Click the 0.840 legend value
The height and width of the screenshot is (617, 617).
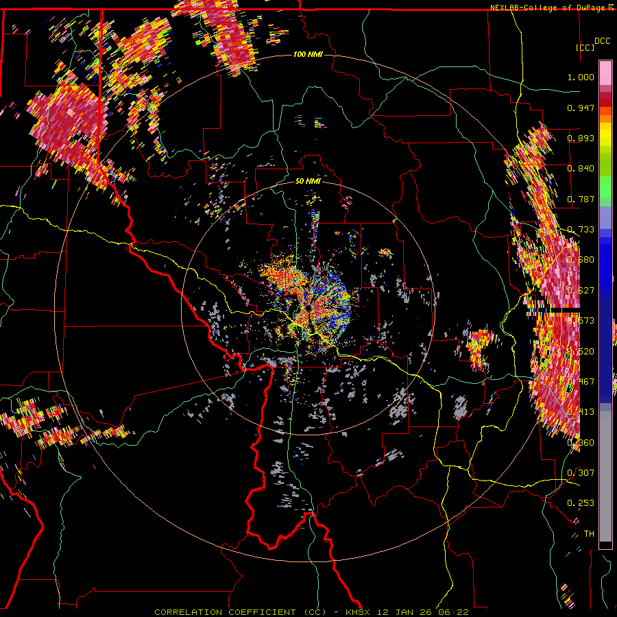pyautogui.click(x=581, y=169)
